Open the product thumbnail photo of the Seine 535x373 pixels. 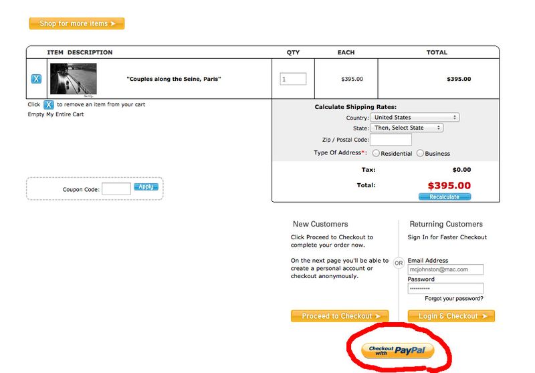pyautogui.click(x=73, y=79)
